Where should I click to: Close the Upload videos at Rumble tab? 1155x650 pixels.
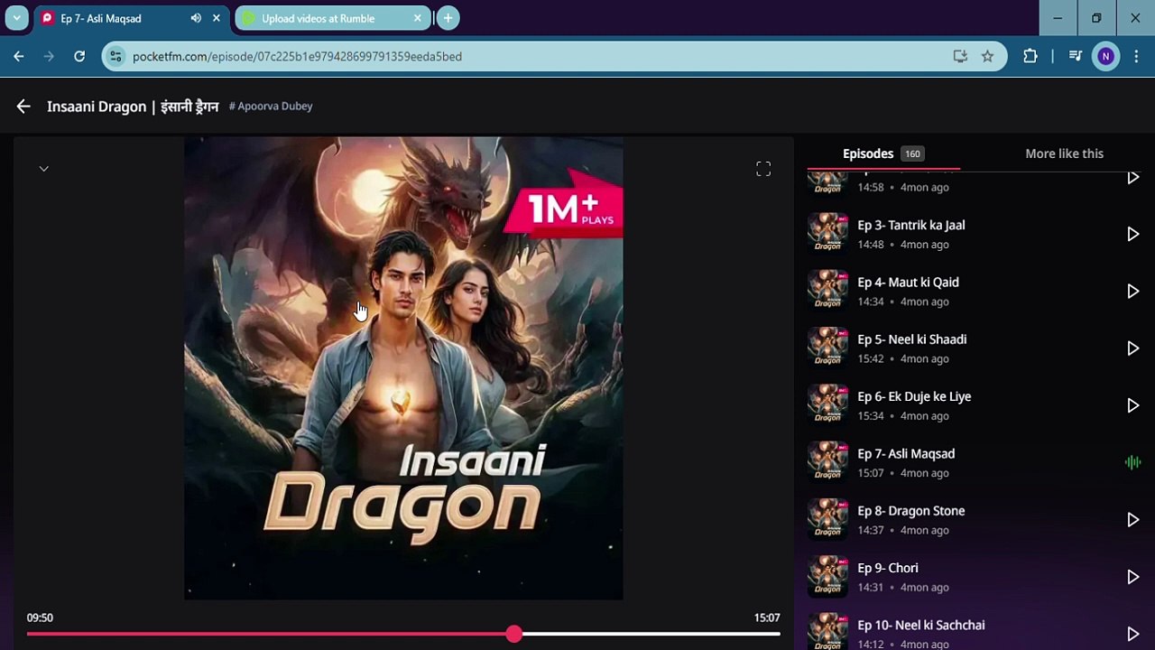[x=417, y=18]
